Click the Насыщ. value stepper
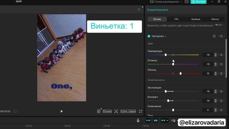Screen dimensions: 229x129 coord(215,73)
